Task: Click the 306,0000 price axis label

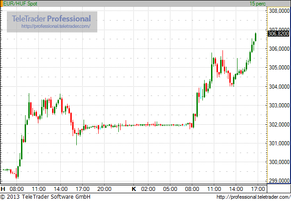Action: pyautogui.click(x=279, y=49)
